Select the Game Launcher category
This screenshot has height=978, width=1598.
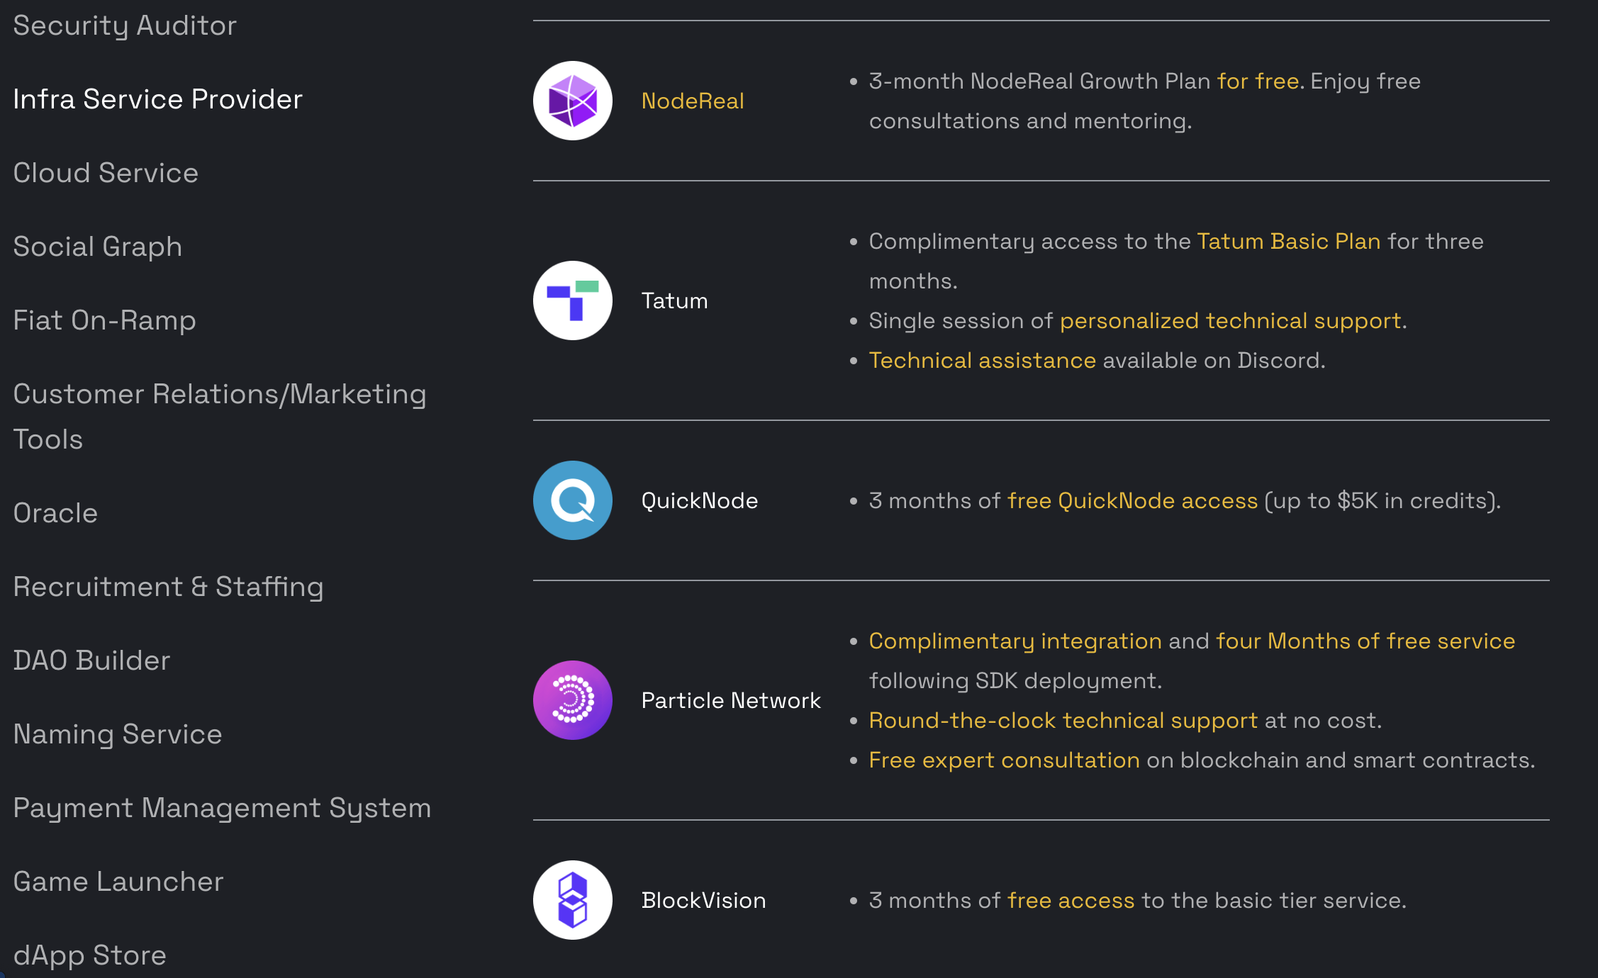point(118,882)
